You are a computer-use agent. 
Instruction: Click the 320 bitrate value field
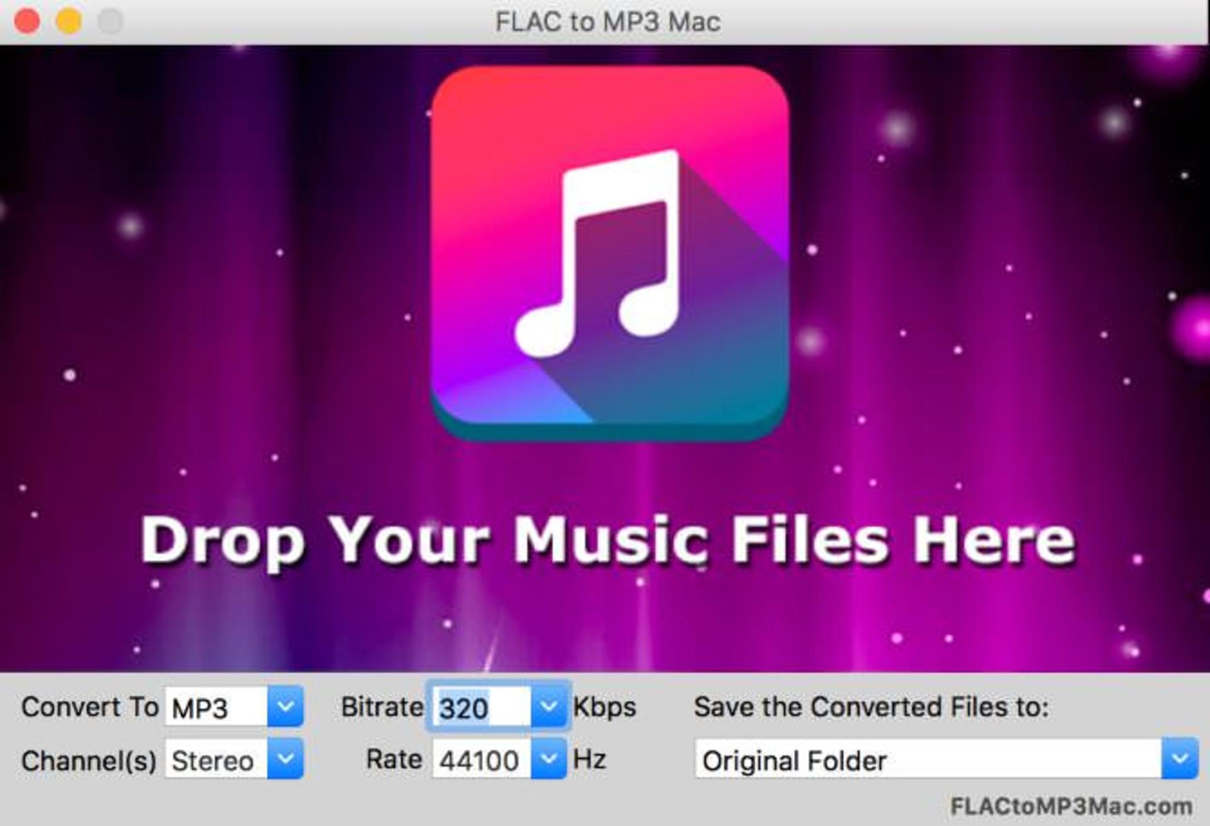pyautogui.click(x=481, y=707)
